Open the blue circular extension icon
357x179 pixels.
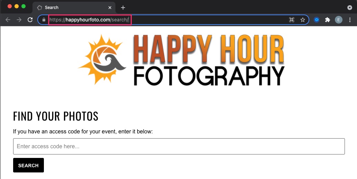(317, 20)
